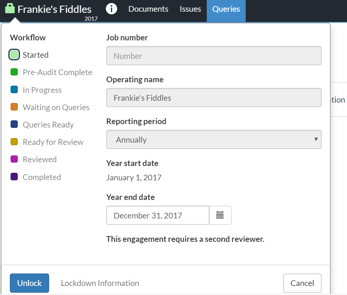Click the purple Completed status swatch

point(14,177)
